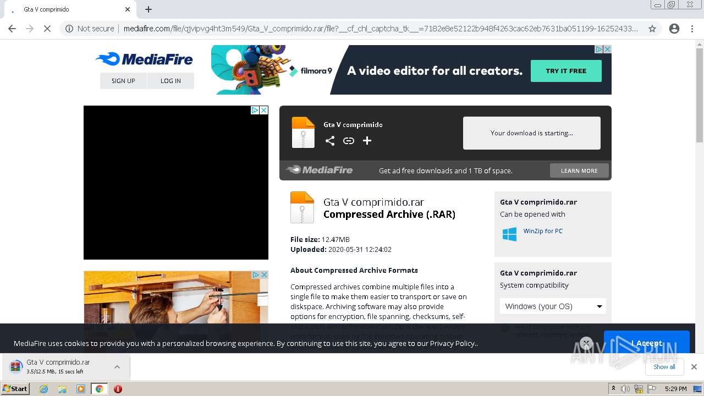Open the Windows Start menu

pyautogui.click(x=15, y=389)
